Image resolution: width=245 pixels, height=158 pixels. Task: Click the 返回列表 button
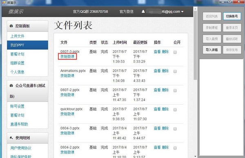[212, 16]
